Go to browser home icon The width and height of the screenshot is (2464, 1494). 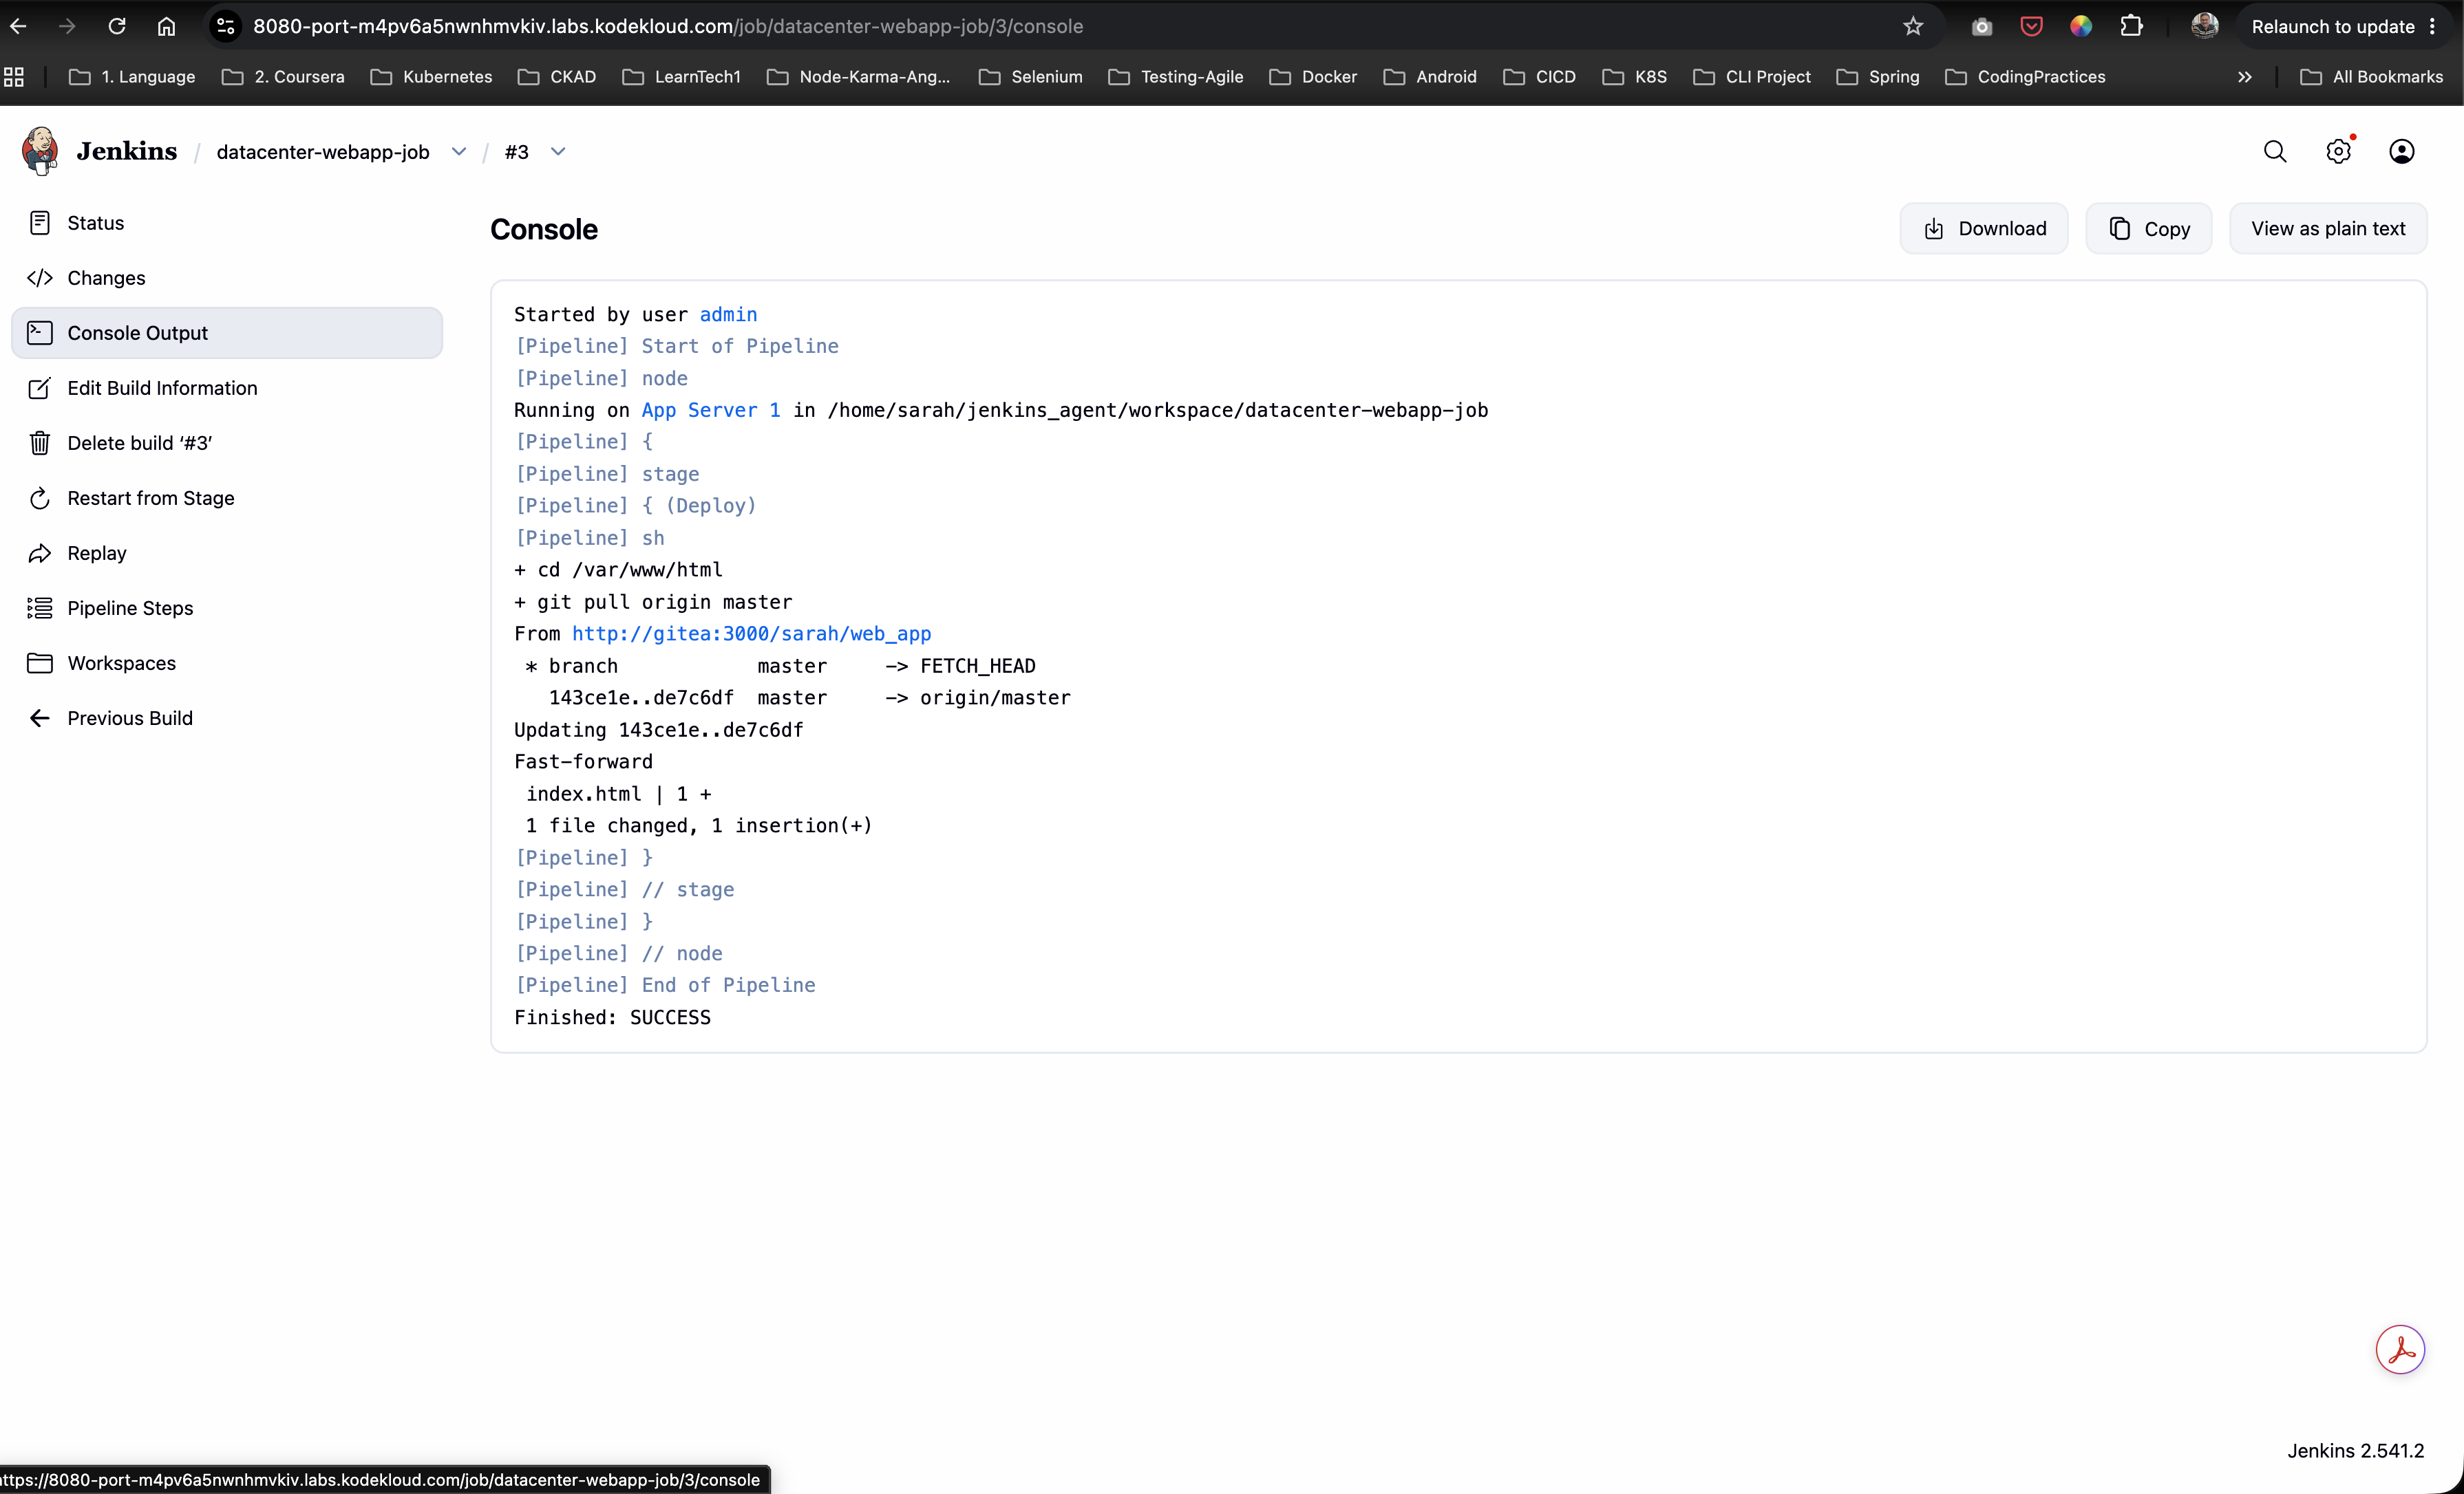[x=166, y=26]
